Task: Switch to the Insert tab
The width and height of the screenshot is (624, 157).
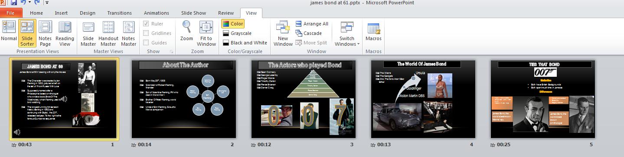Action: coord(61,13)
